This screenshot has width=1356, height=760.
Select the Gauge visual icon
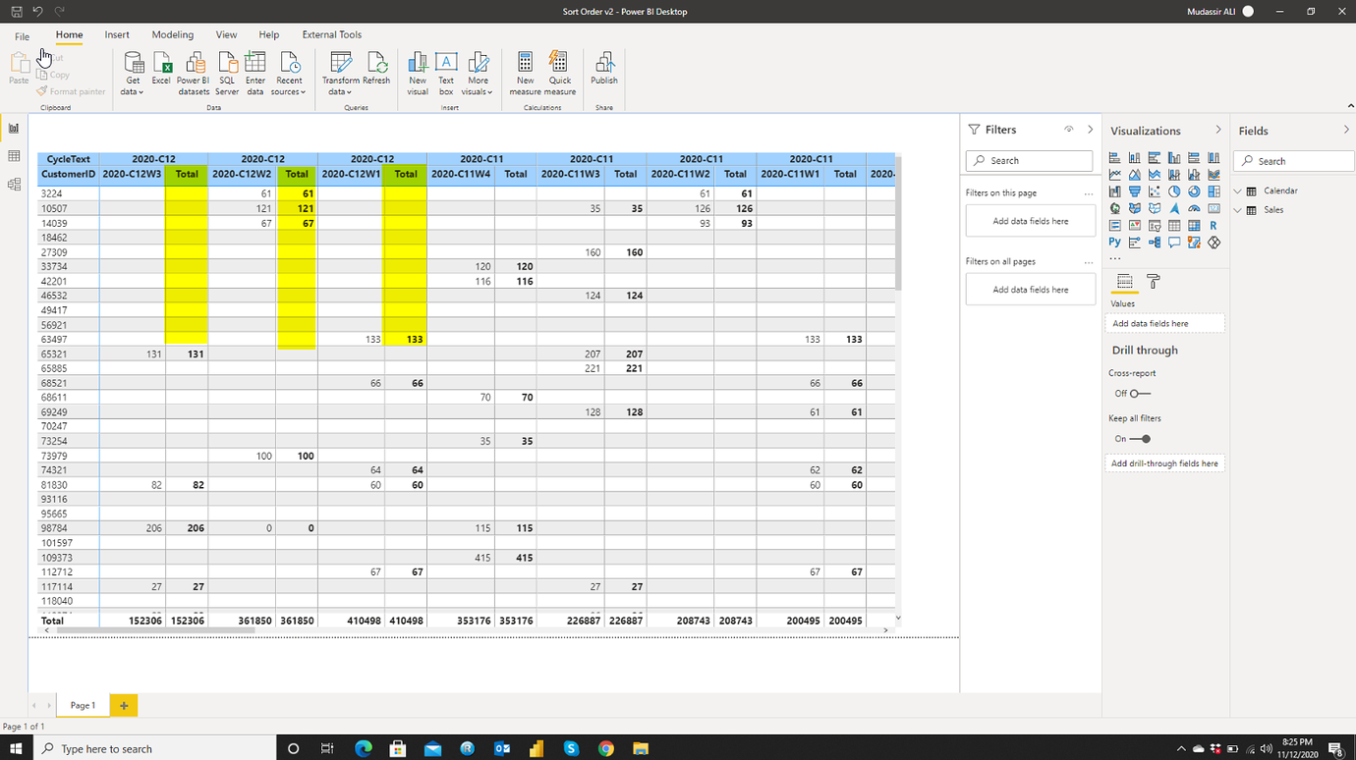(x=1193, y=208)
